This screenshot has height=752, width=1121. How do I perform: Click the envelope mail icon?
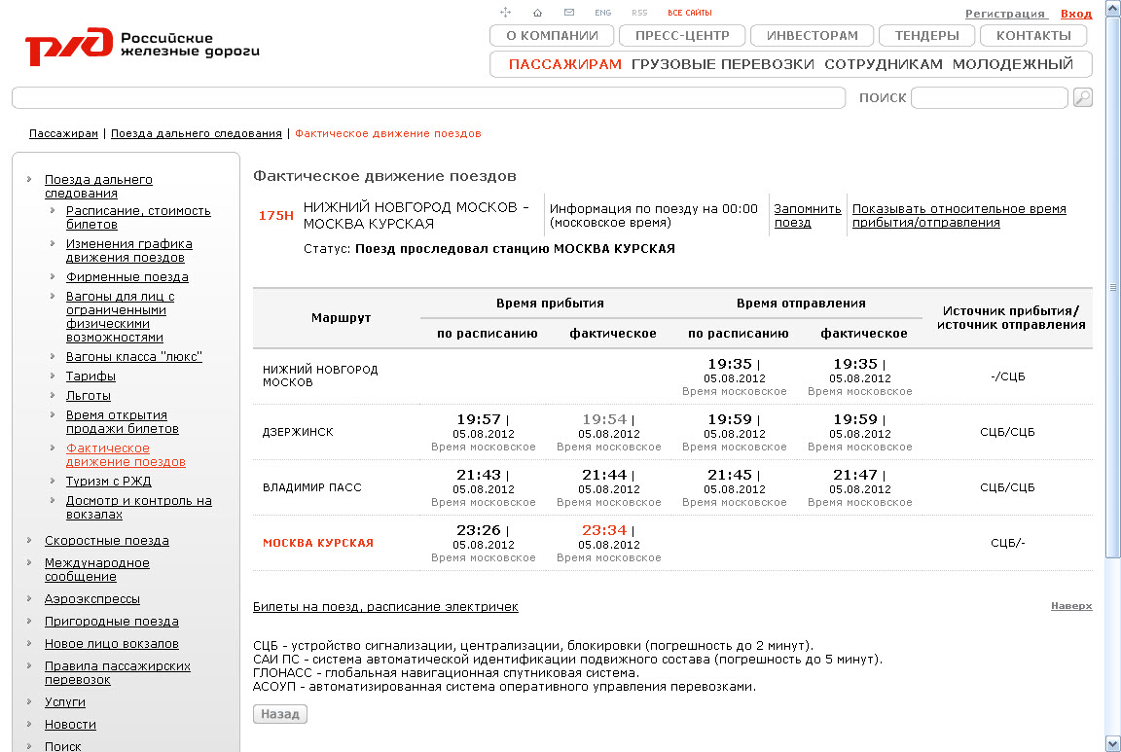[x=568, y=13]
